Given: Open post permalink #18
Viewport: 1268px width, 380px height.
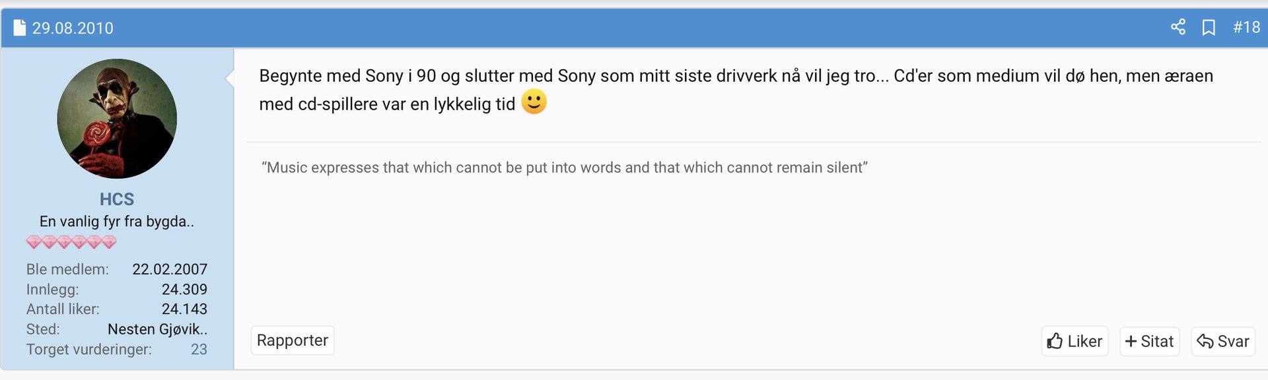Looking at the screenshot, I should click(1246, 27).
